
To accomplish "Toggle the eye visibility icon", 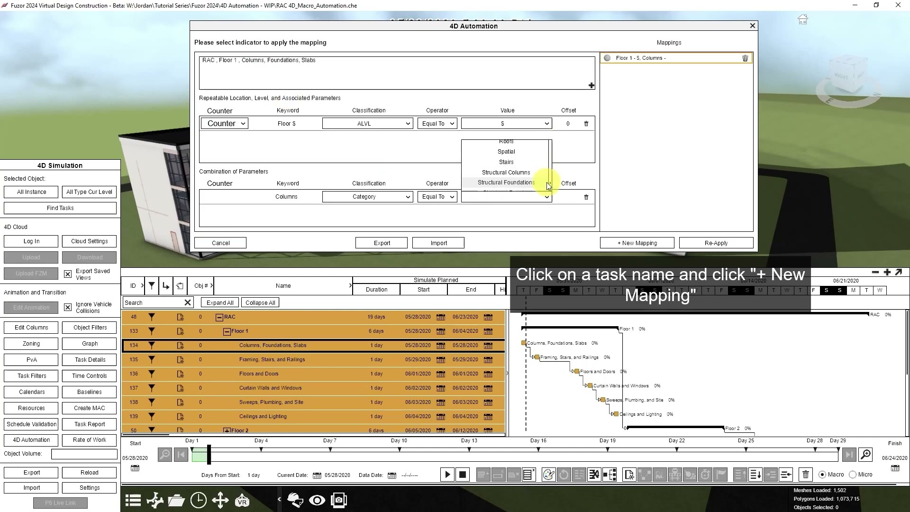I will click(317, 500).
